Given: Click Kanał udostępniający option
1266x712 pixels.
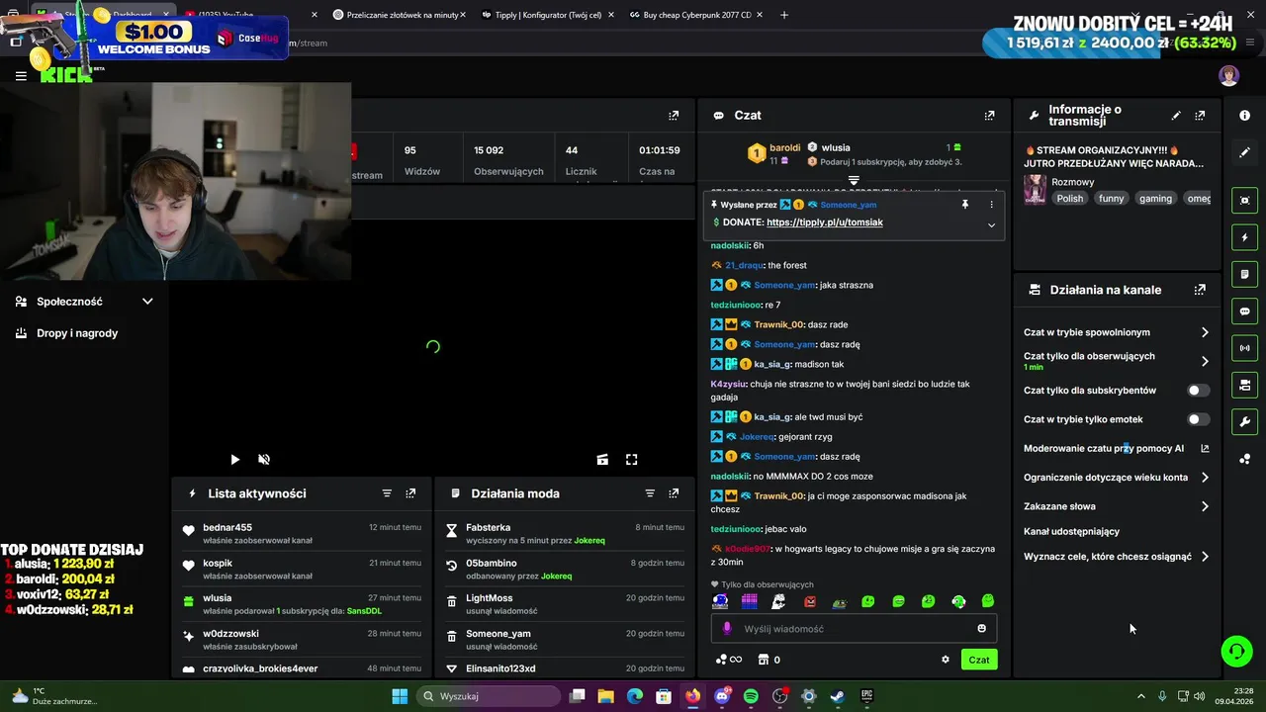Looking at the screenshot, I should (x=1071, y=532).
